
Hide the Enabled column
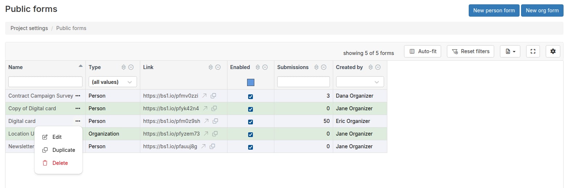tap(265, 67)
